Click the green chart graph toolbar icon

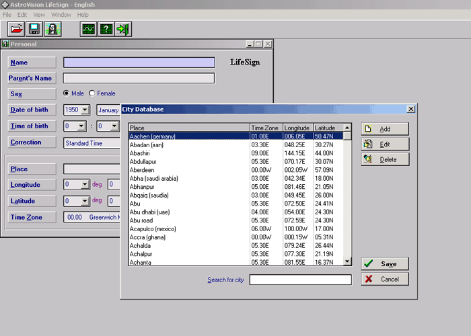pyautogui.click(x=88, y=29)
